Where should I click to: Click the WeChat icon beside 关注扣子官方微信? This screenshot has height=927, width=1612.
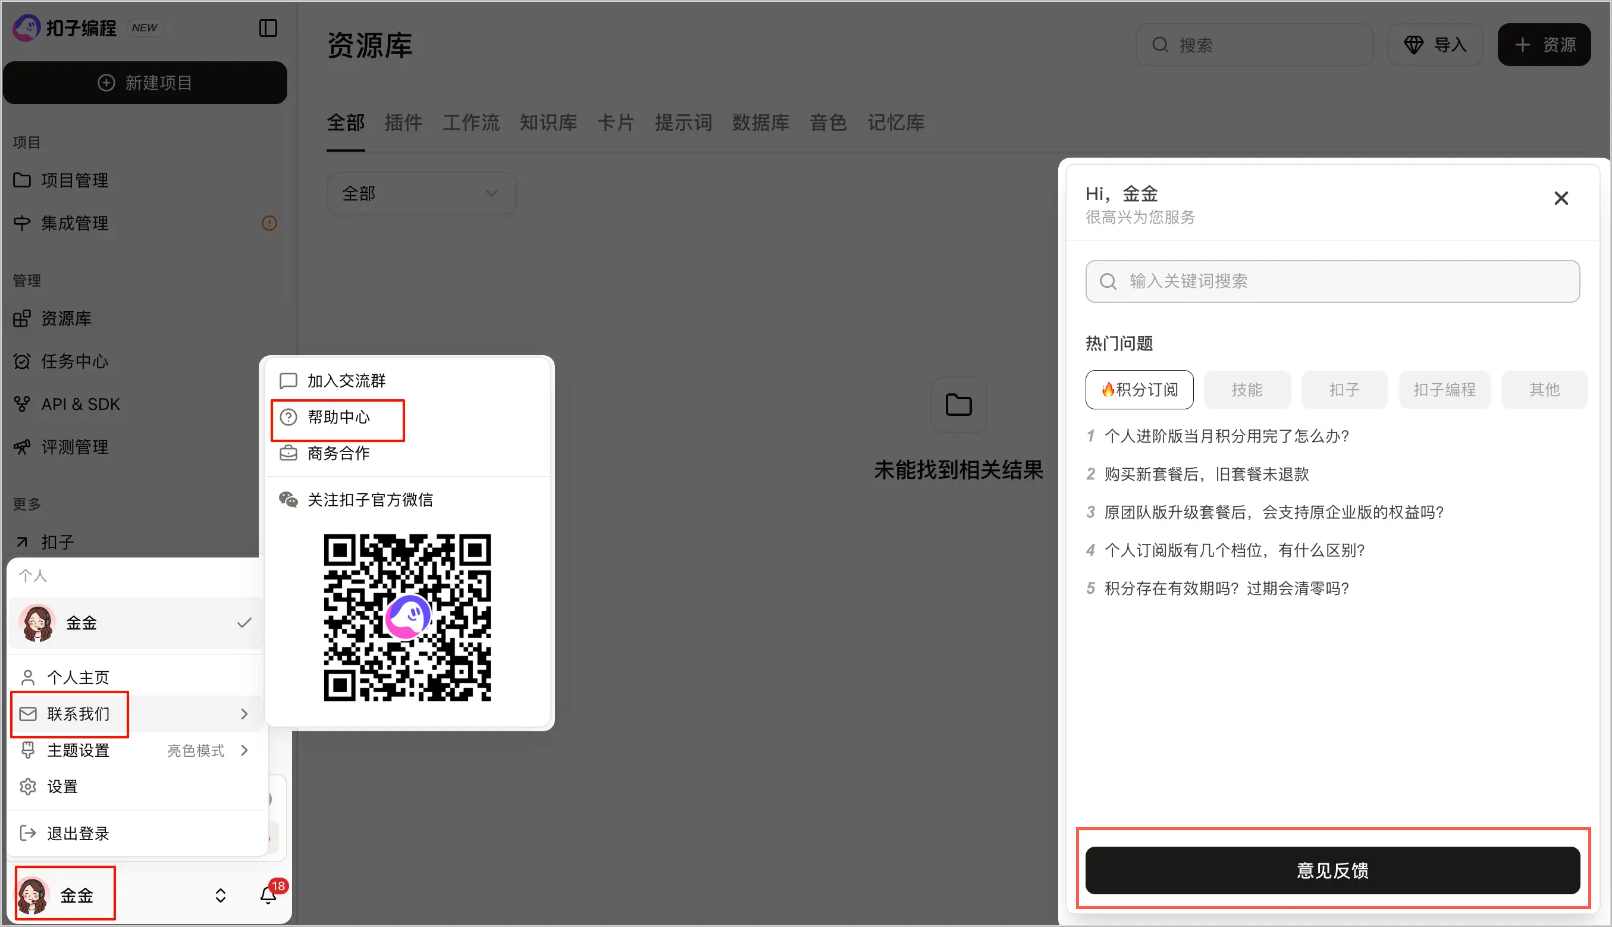coord(288,500)
